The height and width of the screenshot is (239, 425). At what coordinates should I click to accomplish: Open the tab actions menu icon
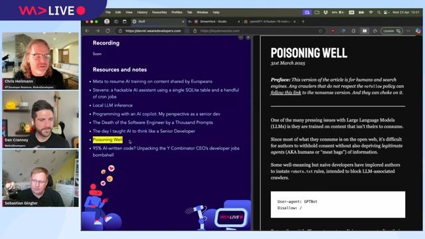tap(124, 21)
